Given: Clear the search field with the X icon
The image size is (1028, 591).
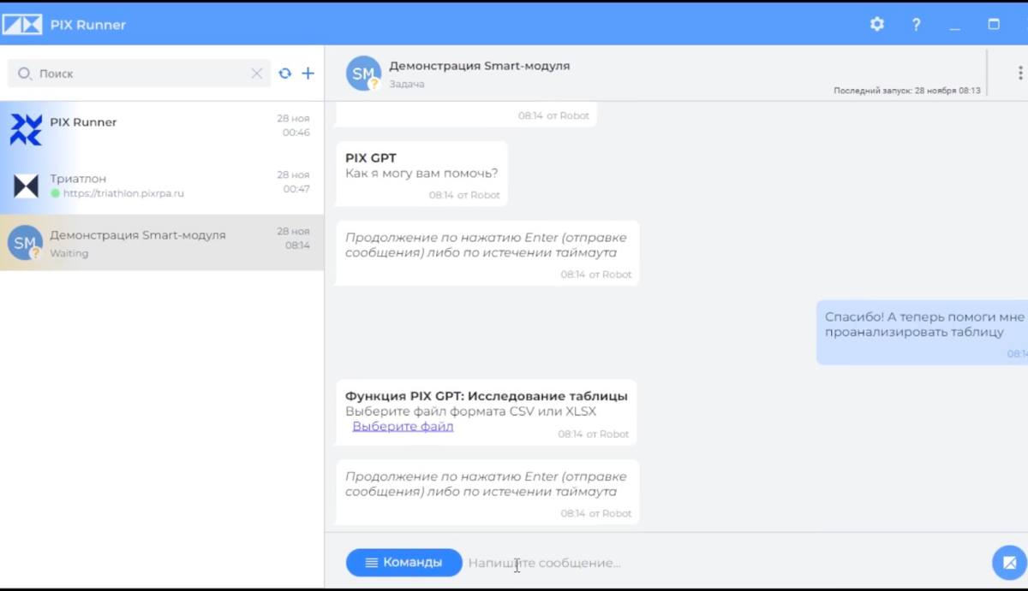Looking at the screenshot, I should pyautogui.click(x=256, y=74).
